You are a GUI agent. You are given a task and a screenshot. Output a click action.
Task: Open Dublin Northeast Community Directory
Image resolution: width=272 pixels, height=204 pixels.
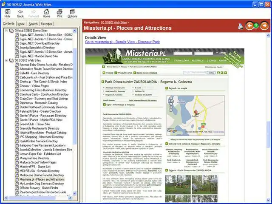tap(43, 107)
